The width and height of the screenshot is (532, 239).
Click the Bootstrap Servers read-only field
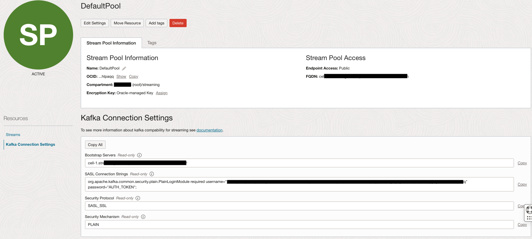(x=299, y=163)
